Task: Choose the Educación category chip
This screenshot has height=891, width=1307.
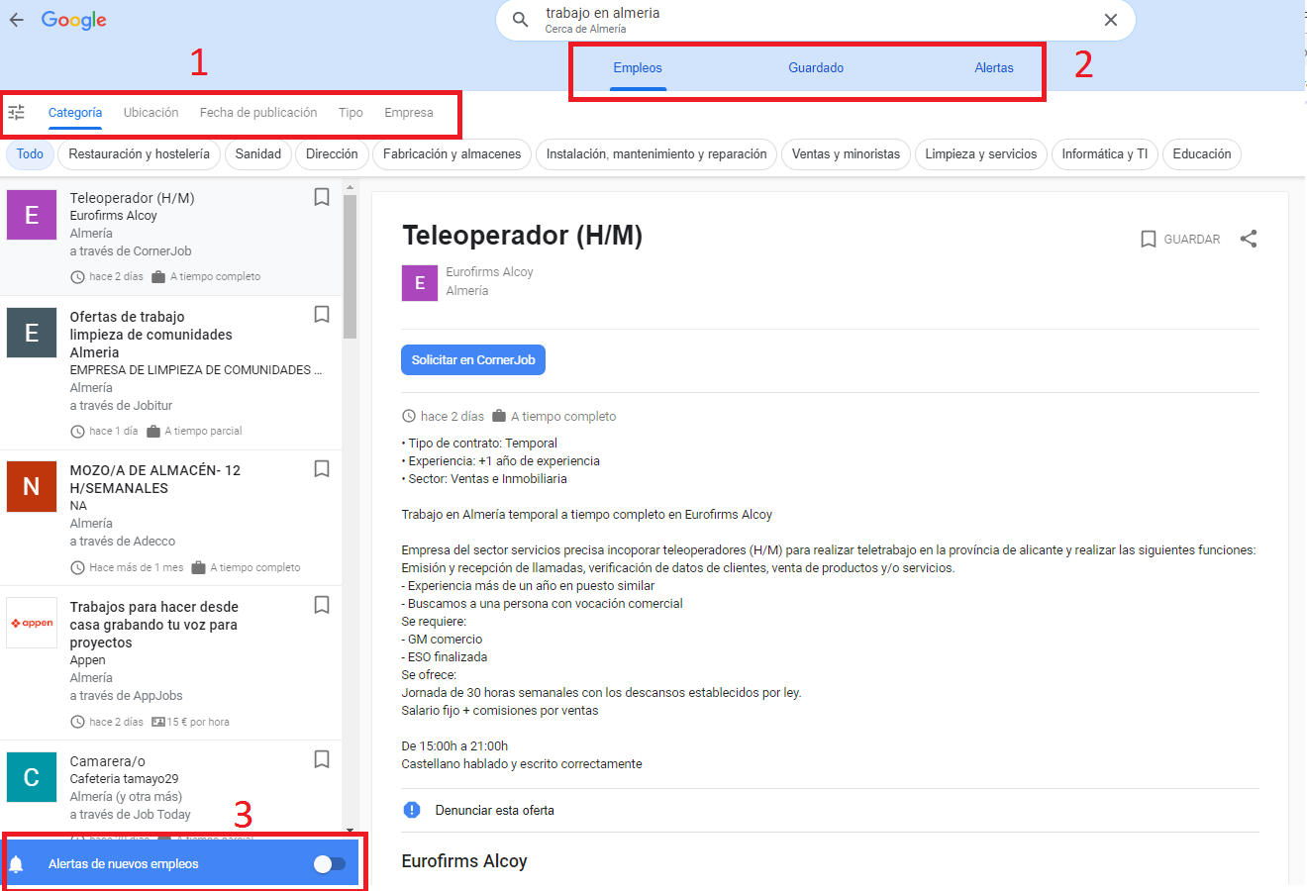Action: 1202,154
